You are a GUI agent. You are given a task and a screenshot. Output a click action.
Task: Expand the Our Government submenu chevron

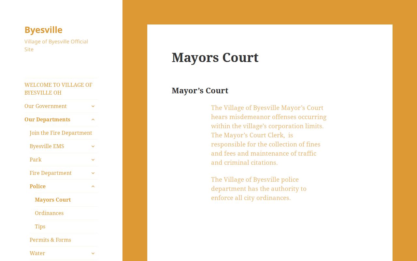[93, 106]
